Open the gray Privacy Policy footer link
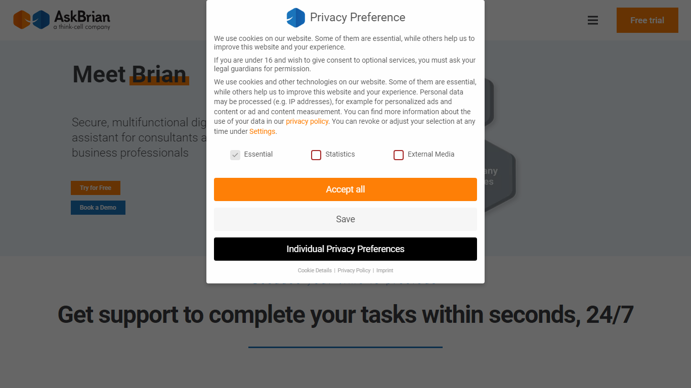 pyautogui.click(x=354, y=270)
